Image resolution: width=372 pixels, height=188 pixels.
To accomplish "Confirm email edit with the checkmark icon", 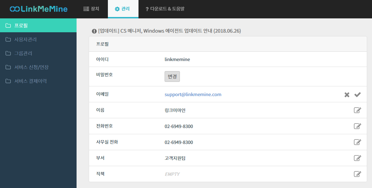I will [357, 95].
